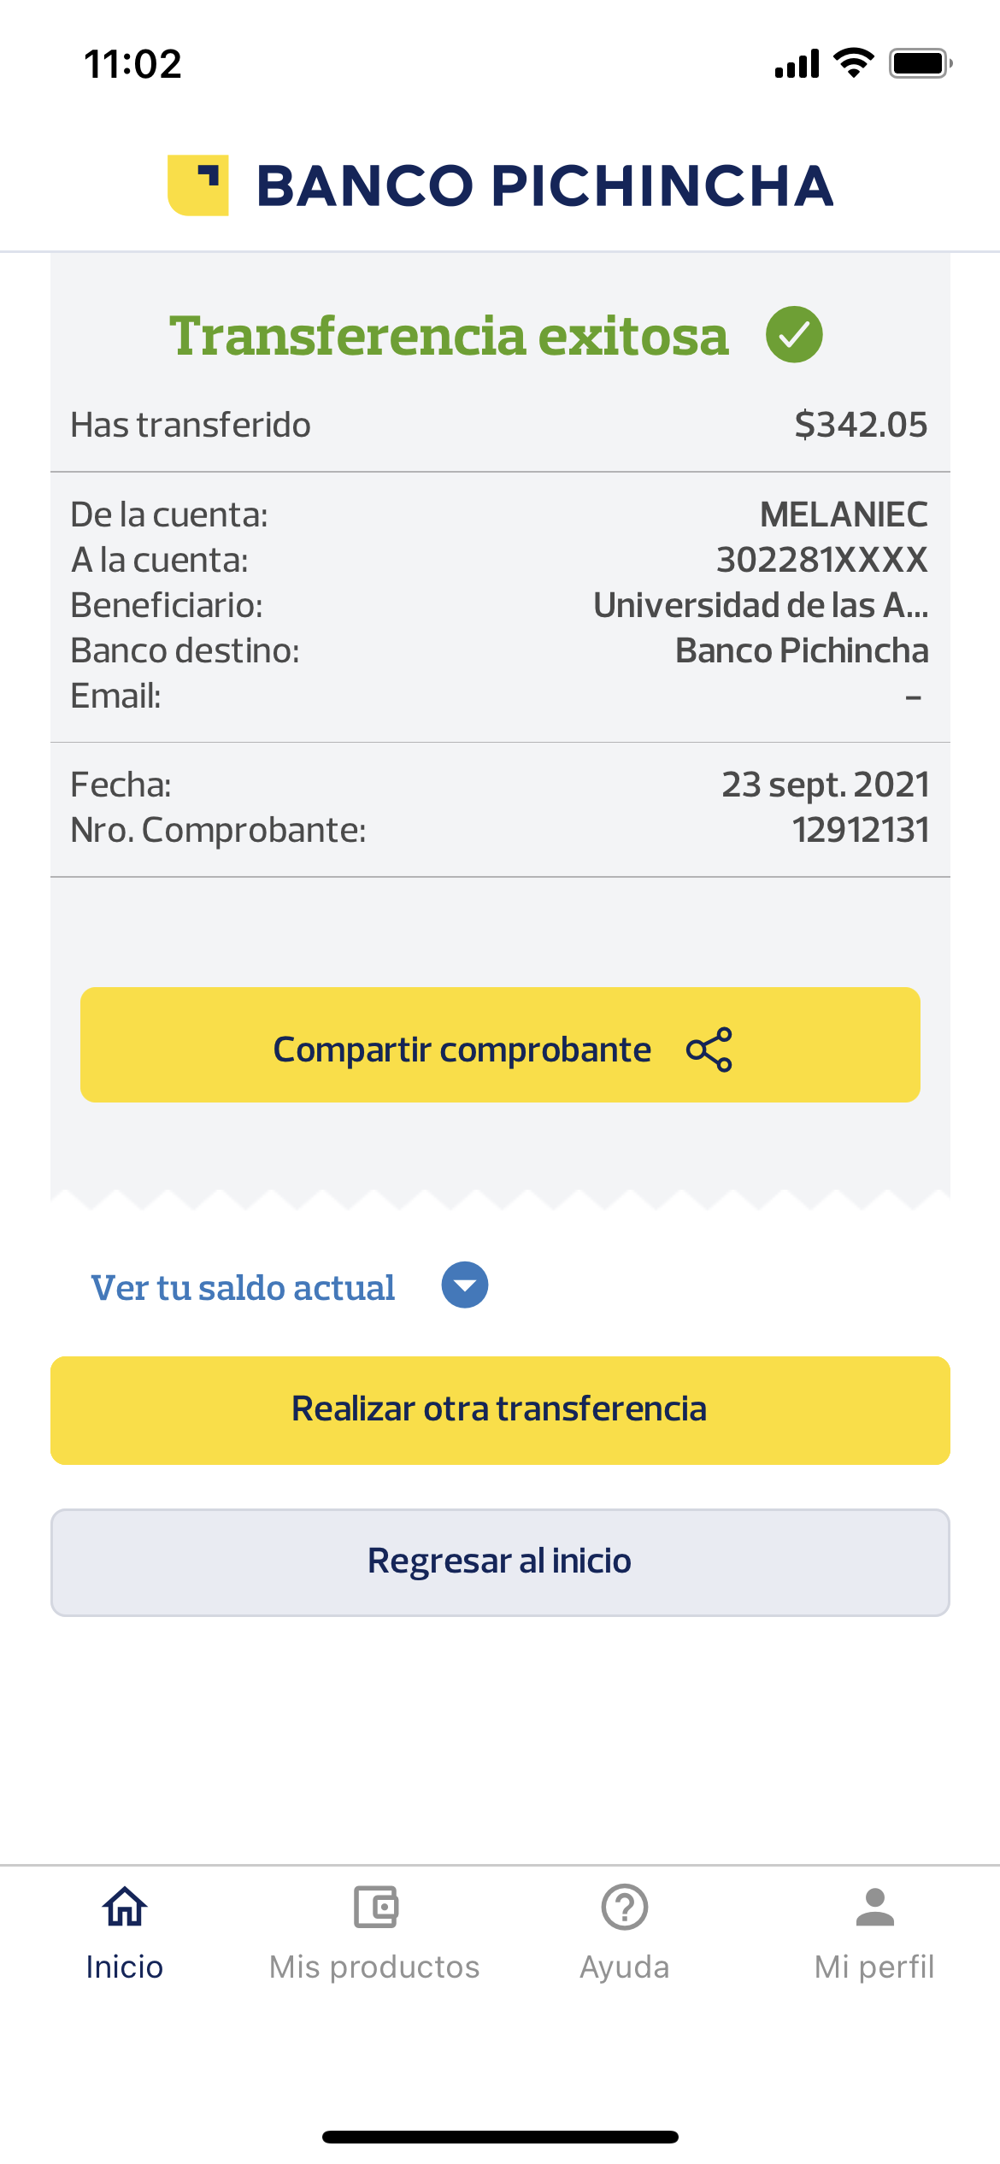Open Mi perfil person icon
This screenshot has width=1000, height=2164.
point(874,1907)
